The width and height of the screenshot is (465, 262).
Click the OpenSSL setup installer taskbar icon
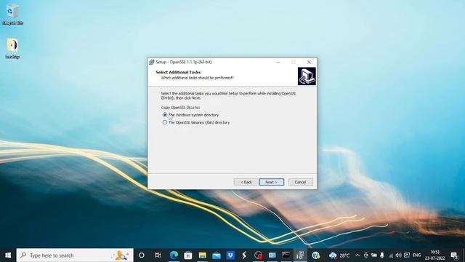(300, 255)
